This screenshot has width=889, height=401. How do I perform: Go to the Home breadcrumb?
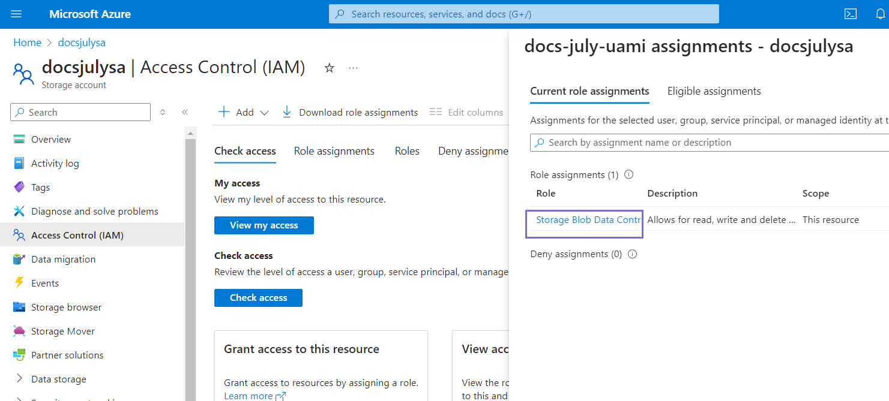tap(27, 43)
